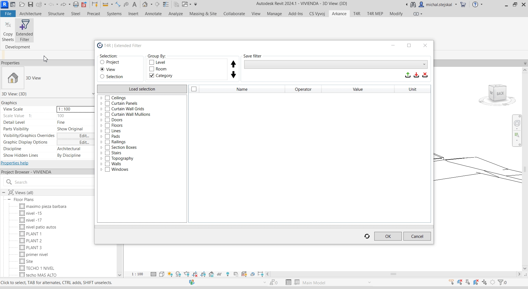
Task: Enable the Level group-by checkbox
Action: pos(152,62)
